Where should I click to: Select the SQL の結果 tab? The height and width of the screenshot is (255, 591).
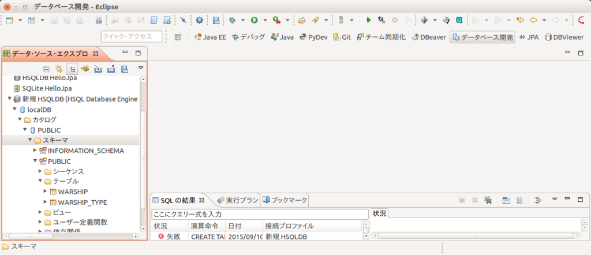point(178,200)
